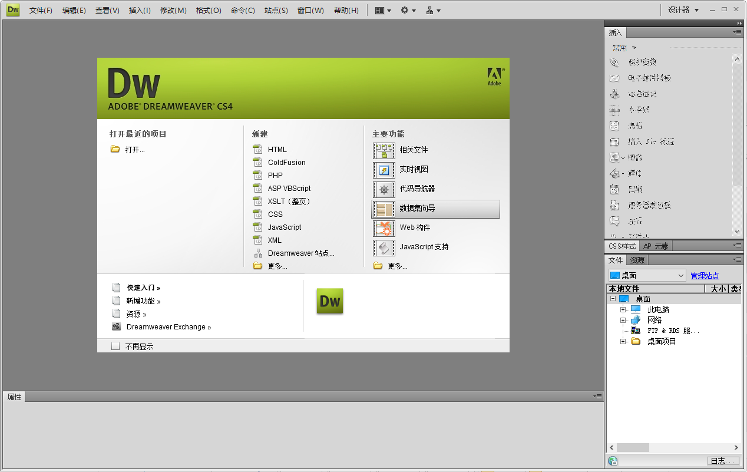This screenshot has height=472, width=747.
Task: Collapse the 桌面 root tree node
Action: 613,299
